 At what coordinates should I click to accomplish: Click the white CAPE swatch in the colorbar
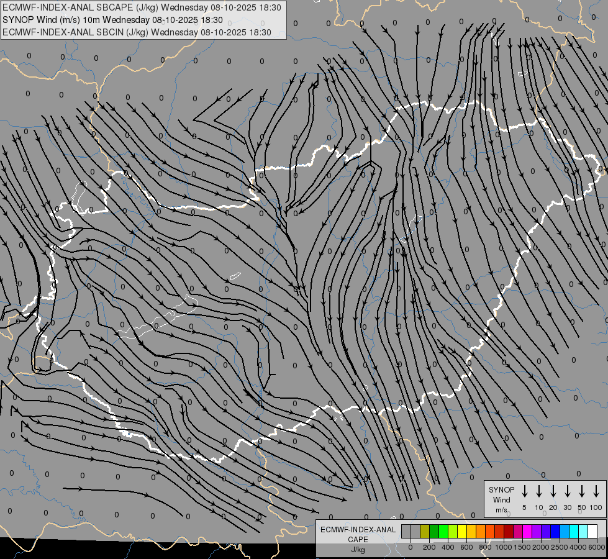592,531
